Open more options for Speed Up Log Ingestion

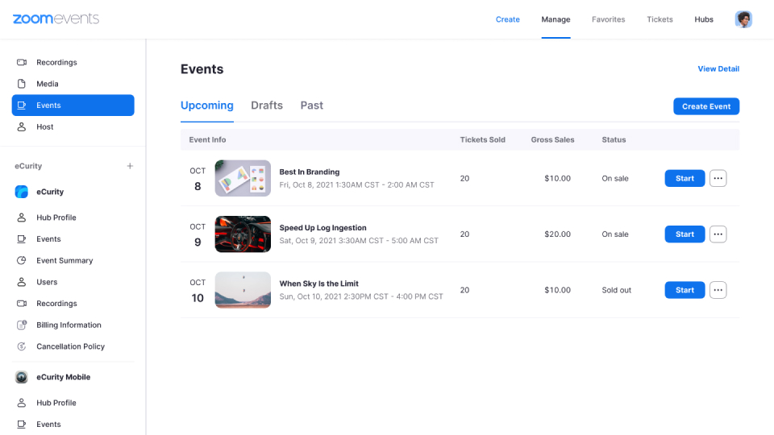click(718, 234)
